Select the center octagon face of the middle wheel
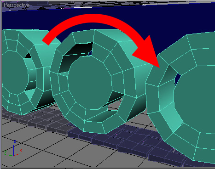 pos(90,83)
